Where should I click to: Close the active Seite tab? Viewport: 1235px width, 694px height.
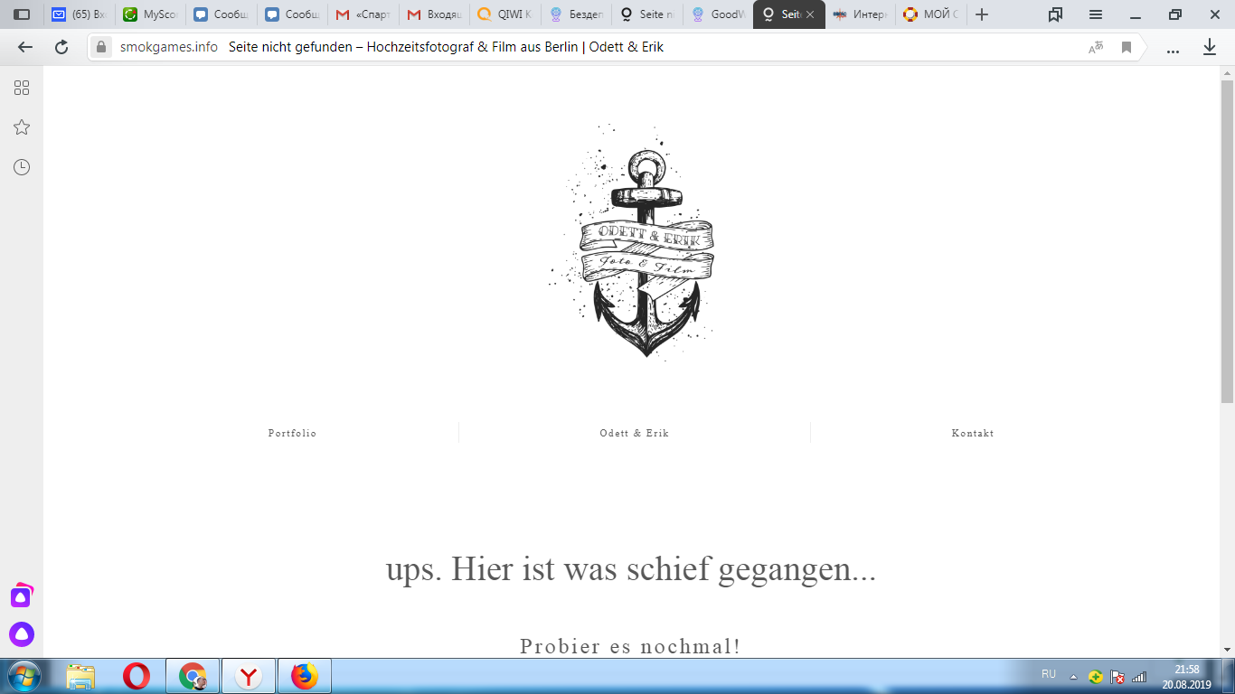[810, 14]
